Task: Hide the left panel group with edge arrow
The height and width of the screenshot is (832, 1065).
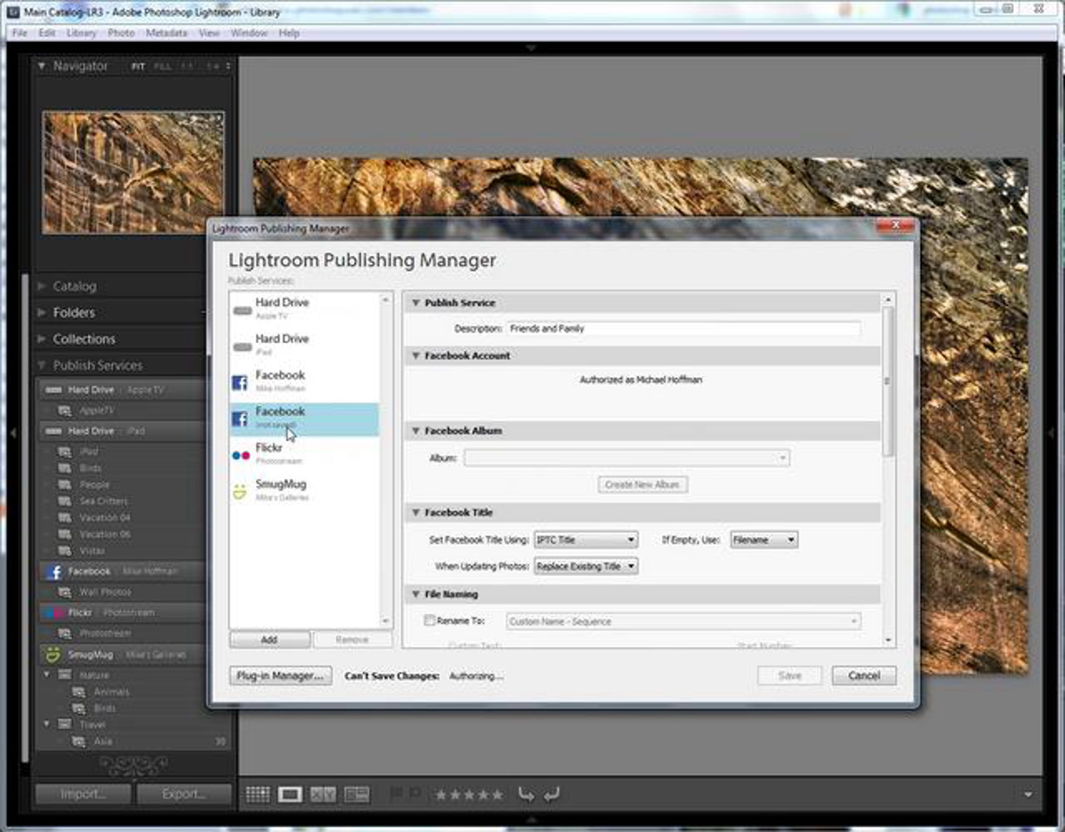Action: 13,433
